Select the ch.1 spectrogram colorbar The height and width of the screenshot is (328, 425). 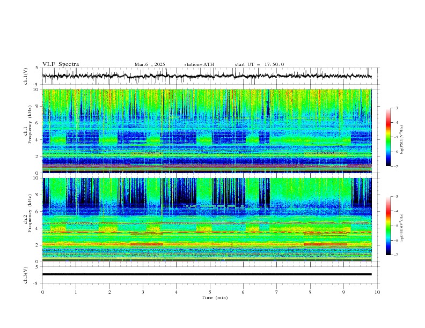(x=388, y=137)
